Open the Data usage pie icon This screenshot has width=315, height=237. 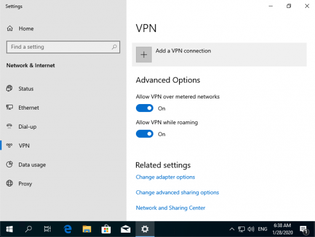point(9,164)
